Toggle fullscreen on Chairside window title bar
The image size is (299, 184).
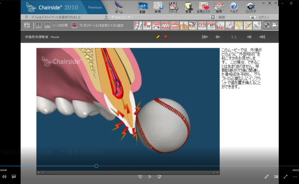point(269,3)
